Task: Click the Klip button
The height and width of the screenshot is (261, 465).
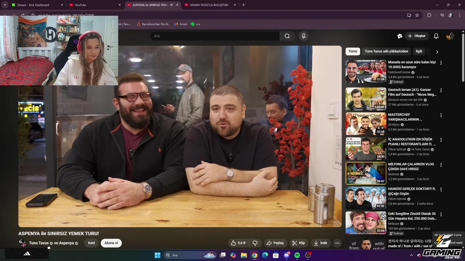Action: click(x=299, y=243)
